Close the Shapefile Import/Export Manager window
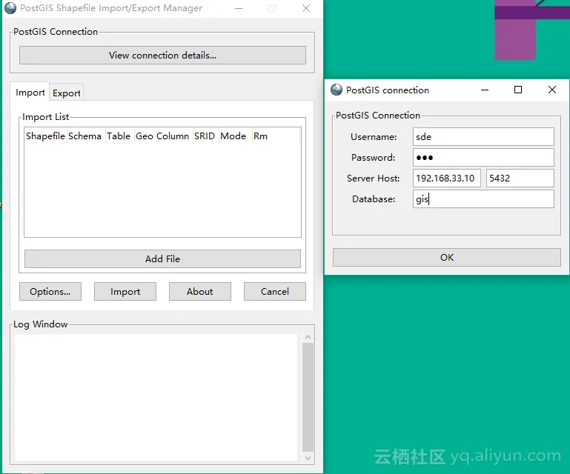 click(306, 8)
